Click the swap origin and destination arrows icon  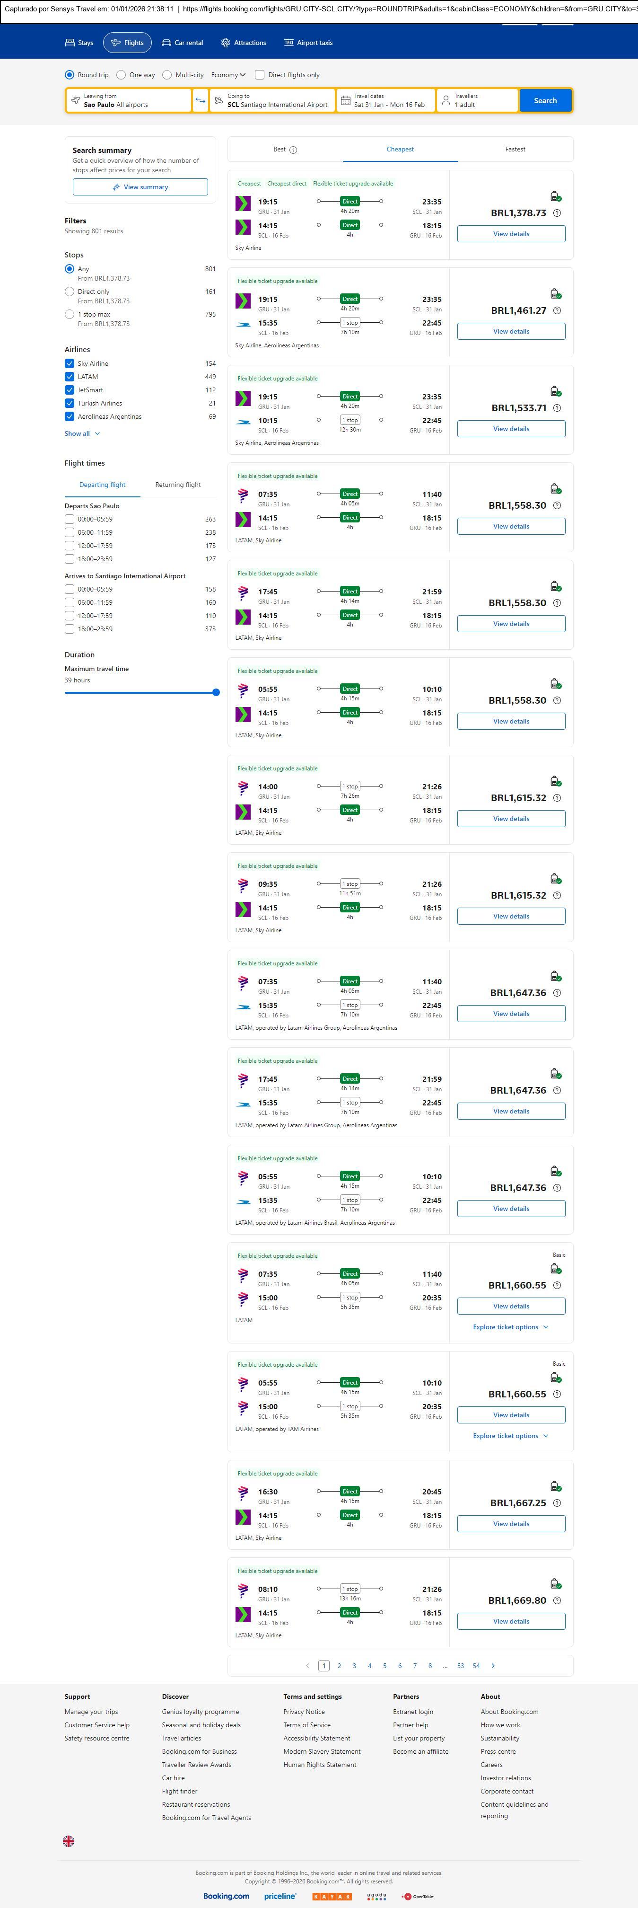(201, 101)
